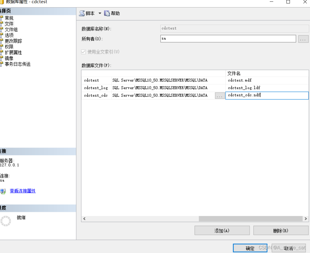The height and width of the screenshot is (253, 310).
Task: Click the horizontal scrollbar right arrow
Action: pos(306,219)
